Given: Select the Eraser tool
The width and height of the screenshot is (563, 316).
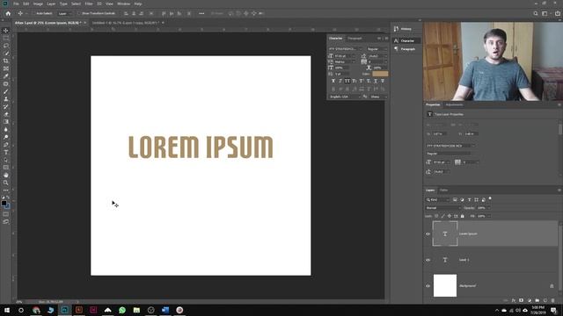Looking at the screenshot, I should coord(6,114).
